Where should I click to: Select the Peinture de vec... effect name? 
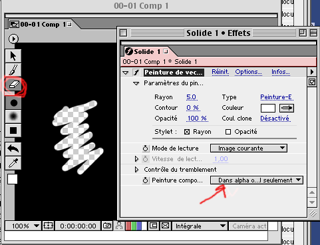[174, 73]
